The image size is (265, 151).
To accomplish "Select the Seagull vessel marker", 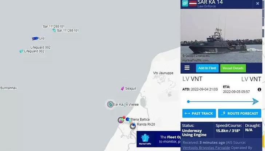I will point(123,89).
